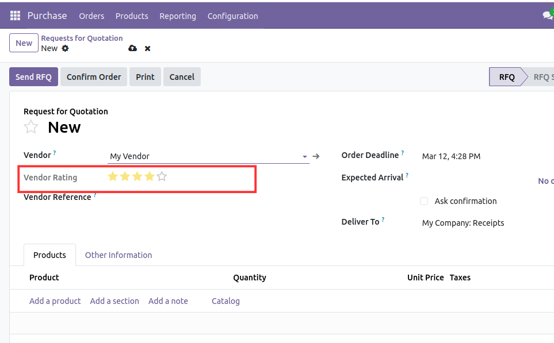554x343 pixels.
Task: Open the Configuration menu
Action: [233, 16]
